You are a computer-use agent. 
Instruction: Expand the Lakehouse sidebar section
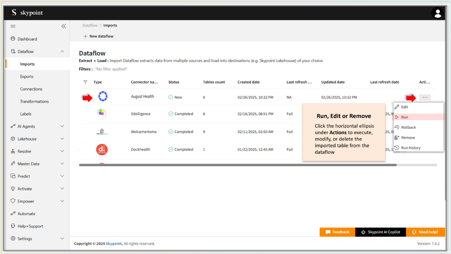click(x=62, y=139)
